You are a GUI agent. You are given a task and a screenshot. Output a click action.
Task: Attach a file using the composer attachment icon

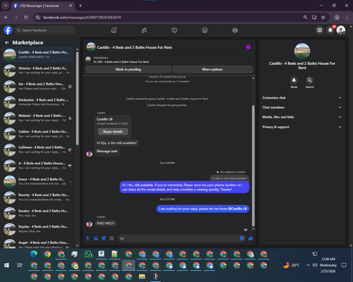(96, 238)
